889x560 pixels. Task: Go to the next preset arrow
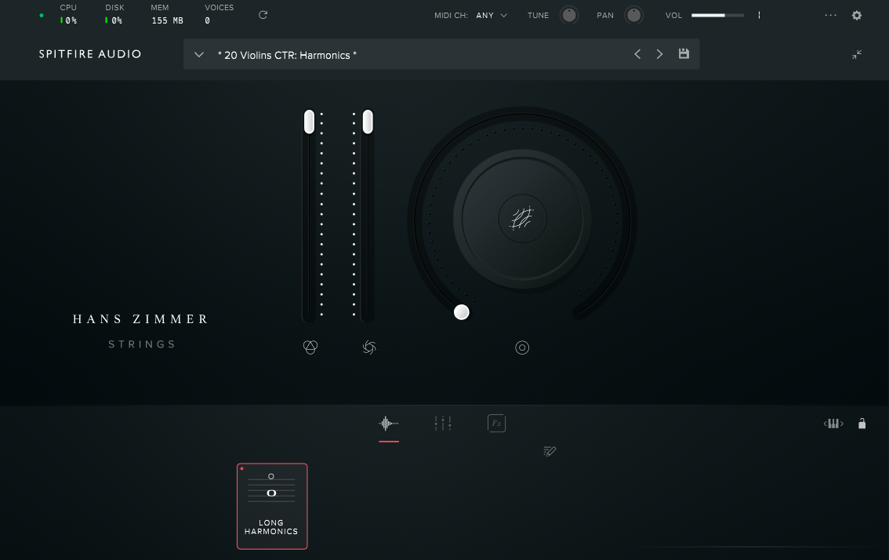pyautogui.click(x=659, y=54)
